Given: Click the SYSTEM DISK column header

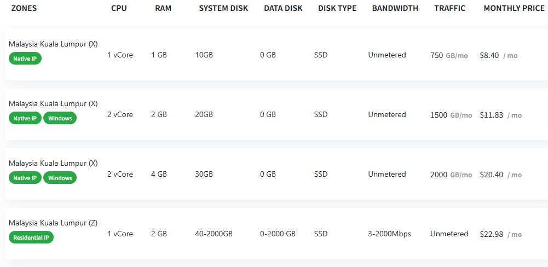Looking at the screenshot, I should (x=223, y=8).
